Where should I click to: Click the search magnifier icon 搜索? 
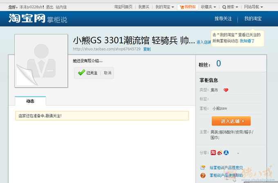pos(224,7)
